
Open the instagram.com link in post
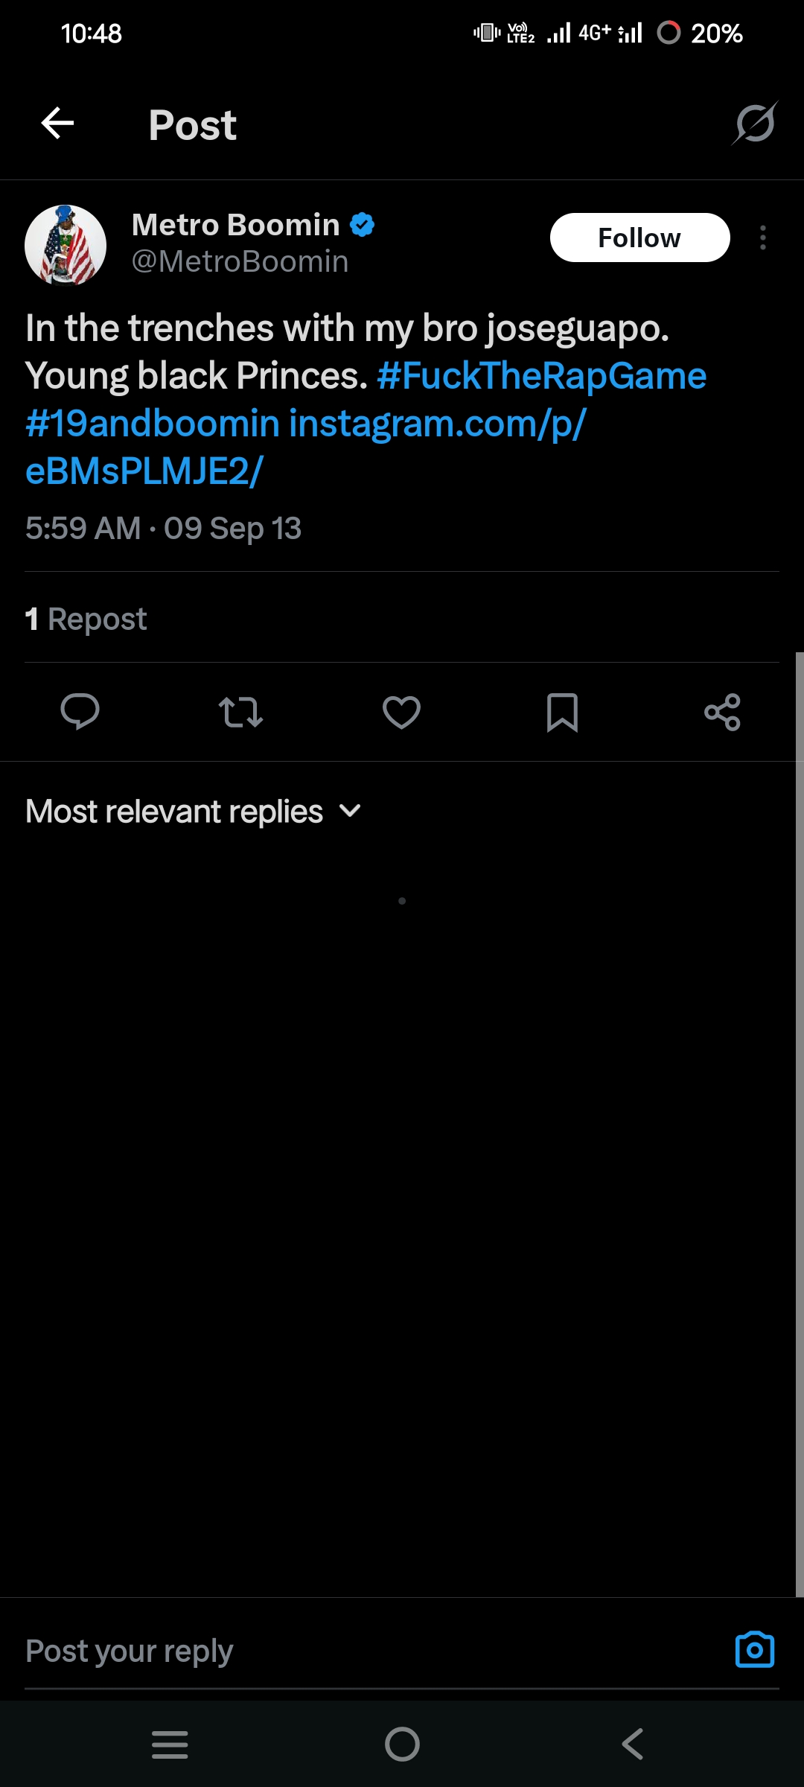(x=436, y=423)
